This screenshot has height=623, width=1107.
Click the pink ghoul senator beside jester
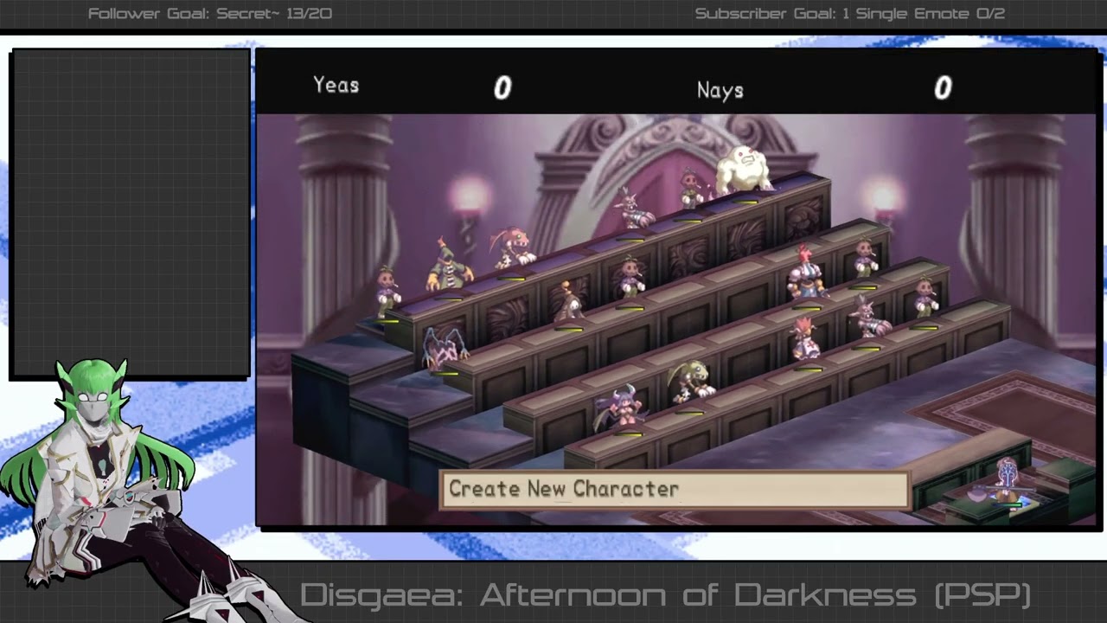(x=513, y=248)
